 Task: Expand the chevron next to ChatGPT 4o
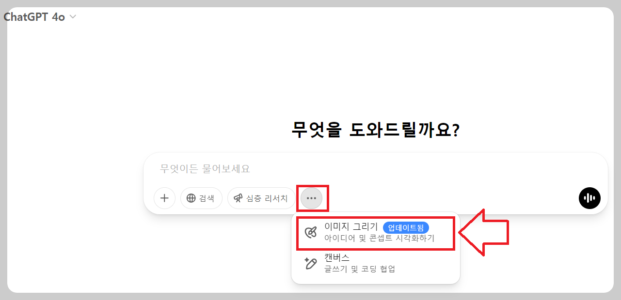[73, 17]
